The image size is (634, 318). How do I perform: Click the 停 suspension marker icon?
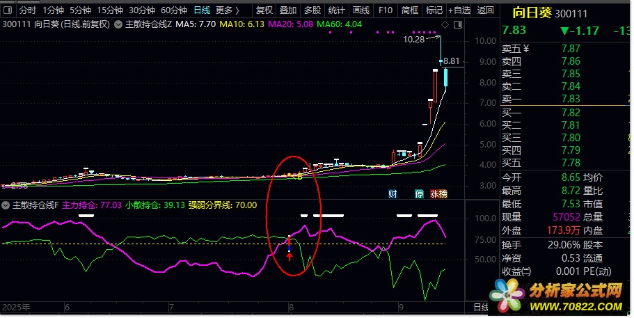tap(419, 194)
